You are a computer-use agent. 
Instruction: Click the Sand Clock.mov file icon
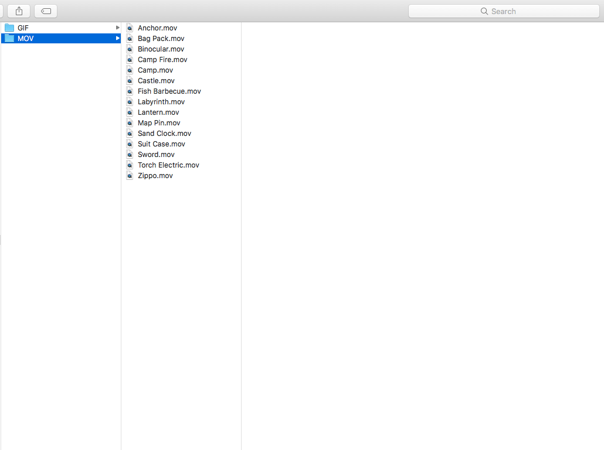pos(130,133)
